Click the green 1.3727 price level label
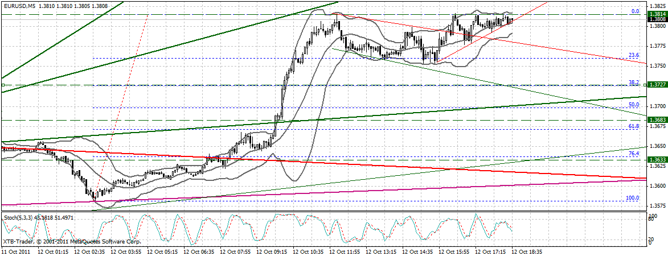The height and width of the screenshot is (256, 668). [657, 85]
